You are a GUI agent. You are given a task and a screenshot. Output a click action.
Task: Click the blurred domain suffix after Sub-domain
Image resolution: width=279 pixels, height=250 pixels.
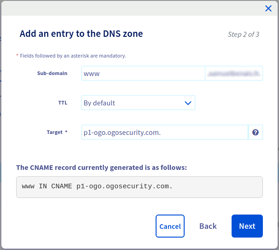coord(233,74)
